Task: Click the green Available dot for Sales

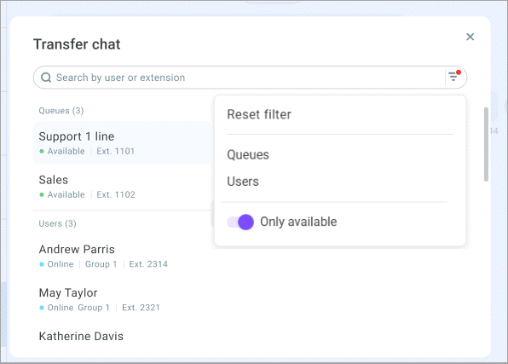Action: click(x=42, y=195)
